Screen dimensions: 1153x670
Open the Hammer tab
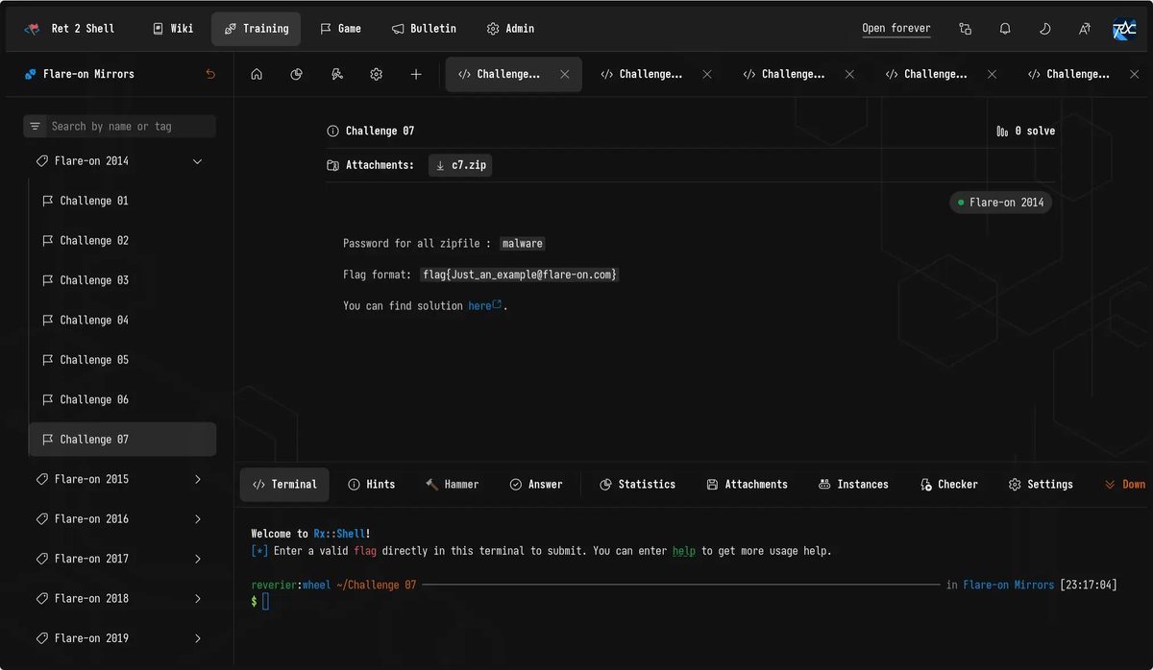click(x=452, y=485)
